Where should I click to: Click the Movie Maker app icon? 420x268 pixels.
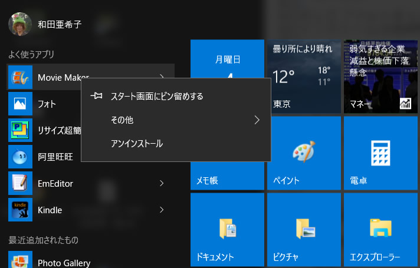click(x=20, y=77)
